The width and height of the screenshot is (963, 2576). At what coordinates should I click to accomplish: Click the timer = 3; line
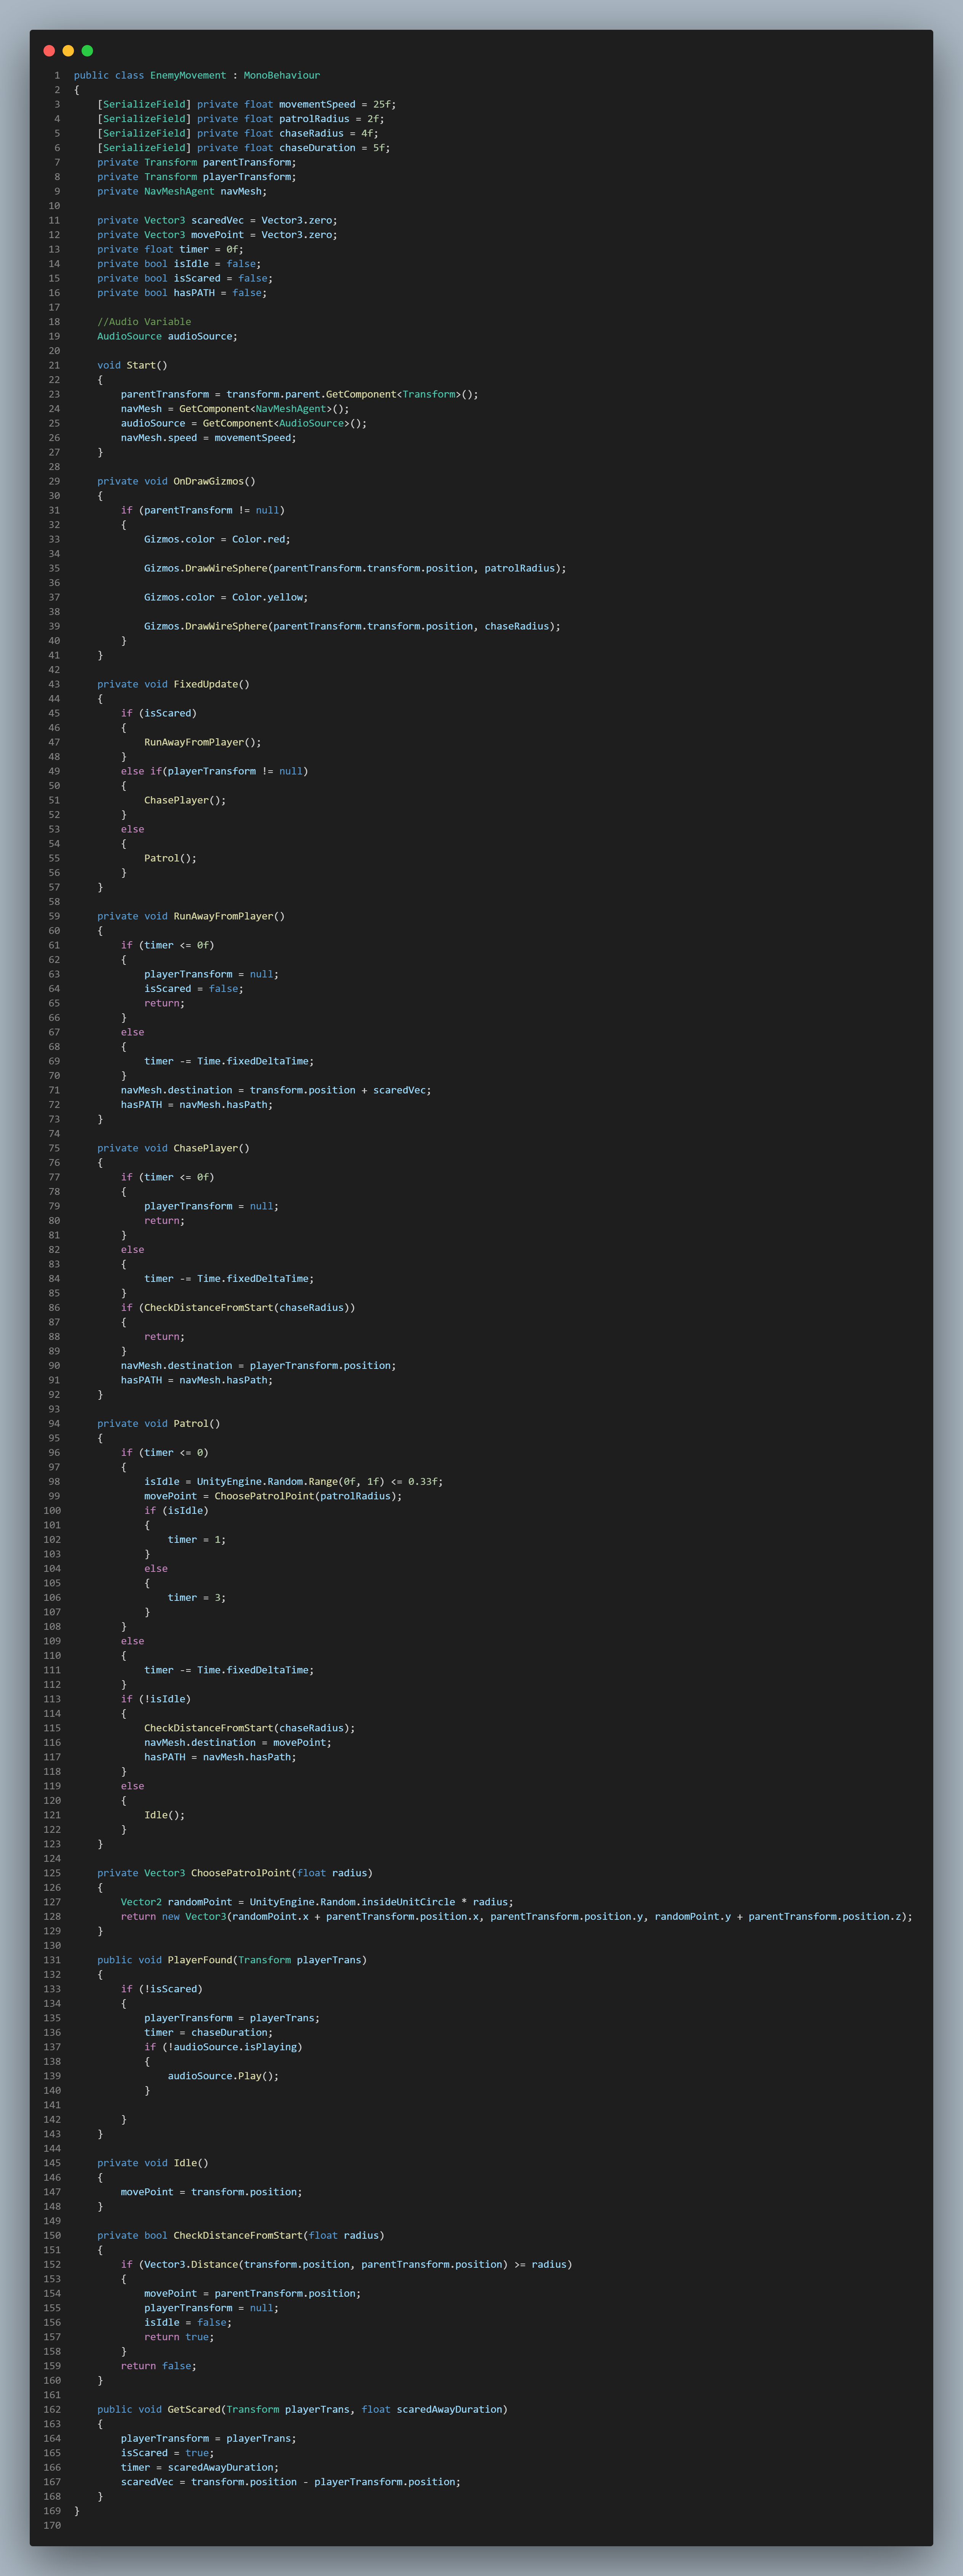click(197, 1598)
